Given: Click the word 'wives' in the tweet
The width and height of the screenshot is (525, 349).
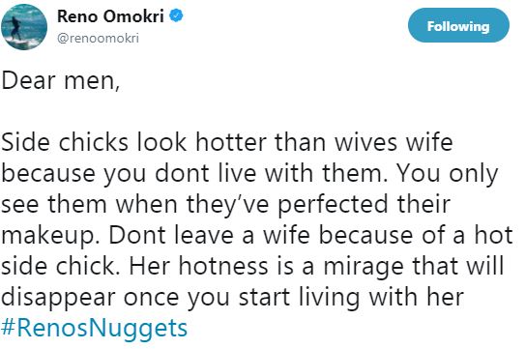Looking at the screenshot, I should point(366,142).
